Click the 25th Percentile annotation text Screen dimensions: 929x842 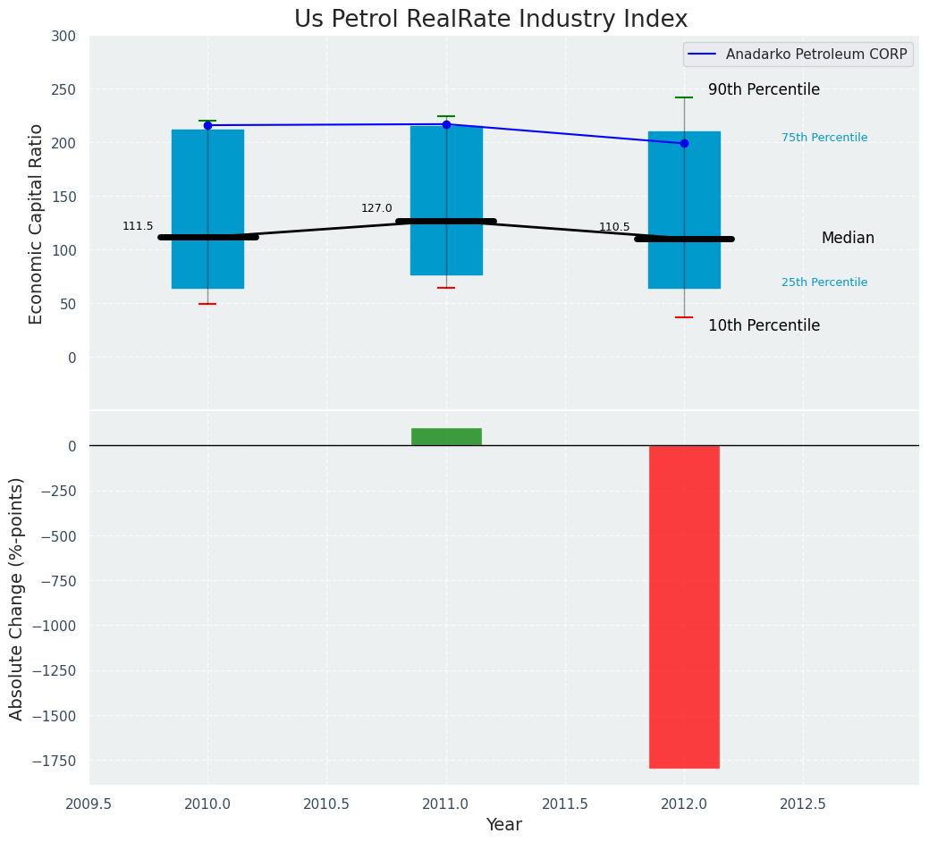(x=824, y=282)
